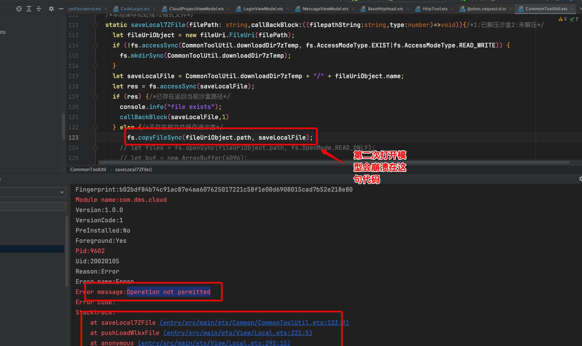
Task: Click the "VersionCode:1" log line
Action: tap(99, 220)
